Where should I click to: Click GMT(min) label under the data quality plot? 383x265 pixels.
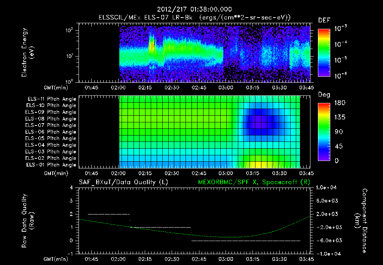(56, 259)
